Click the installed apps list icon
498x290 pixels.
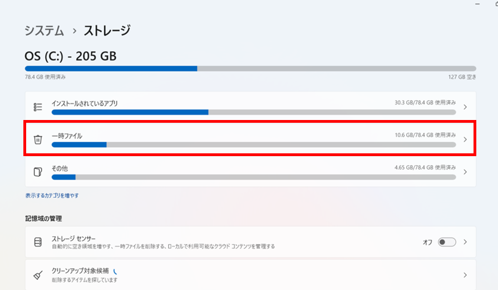(x=38, y=107)
